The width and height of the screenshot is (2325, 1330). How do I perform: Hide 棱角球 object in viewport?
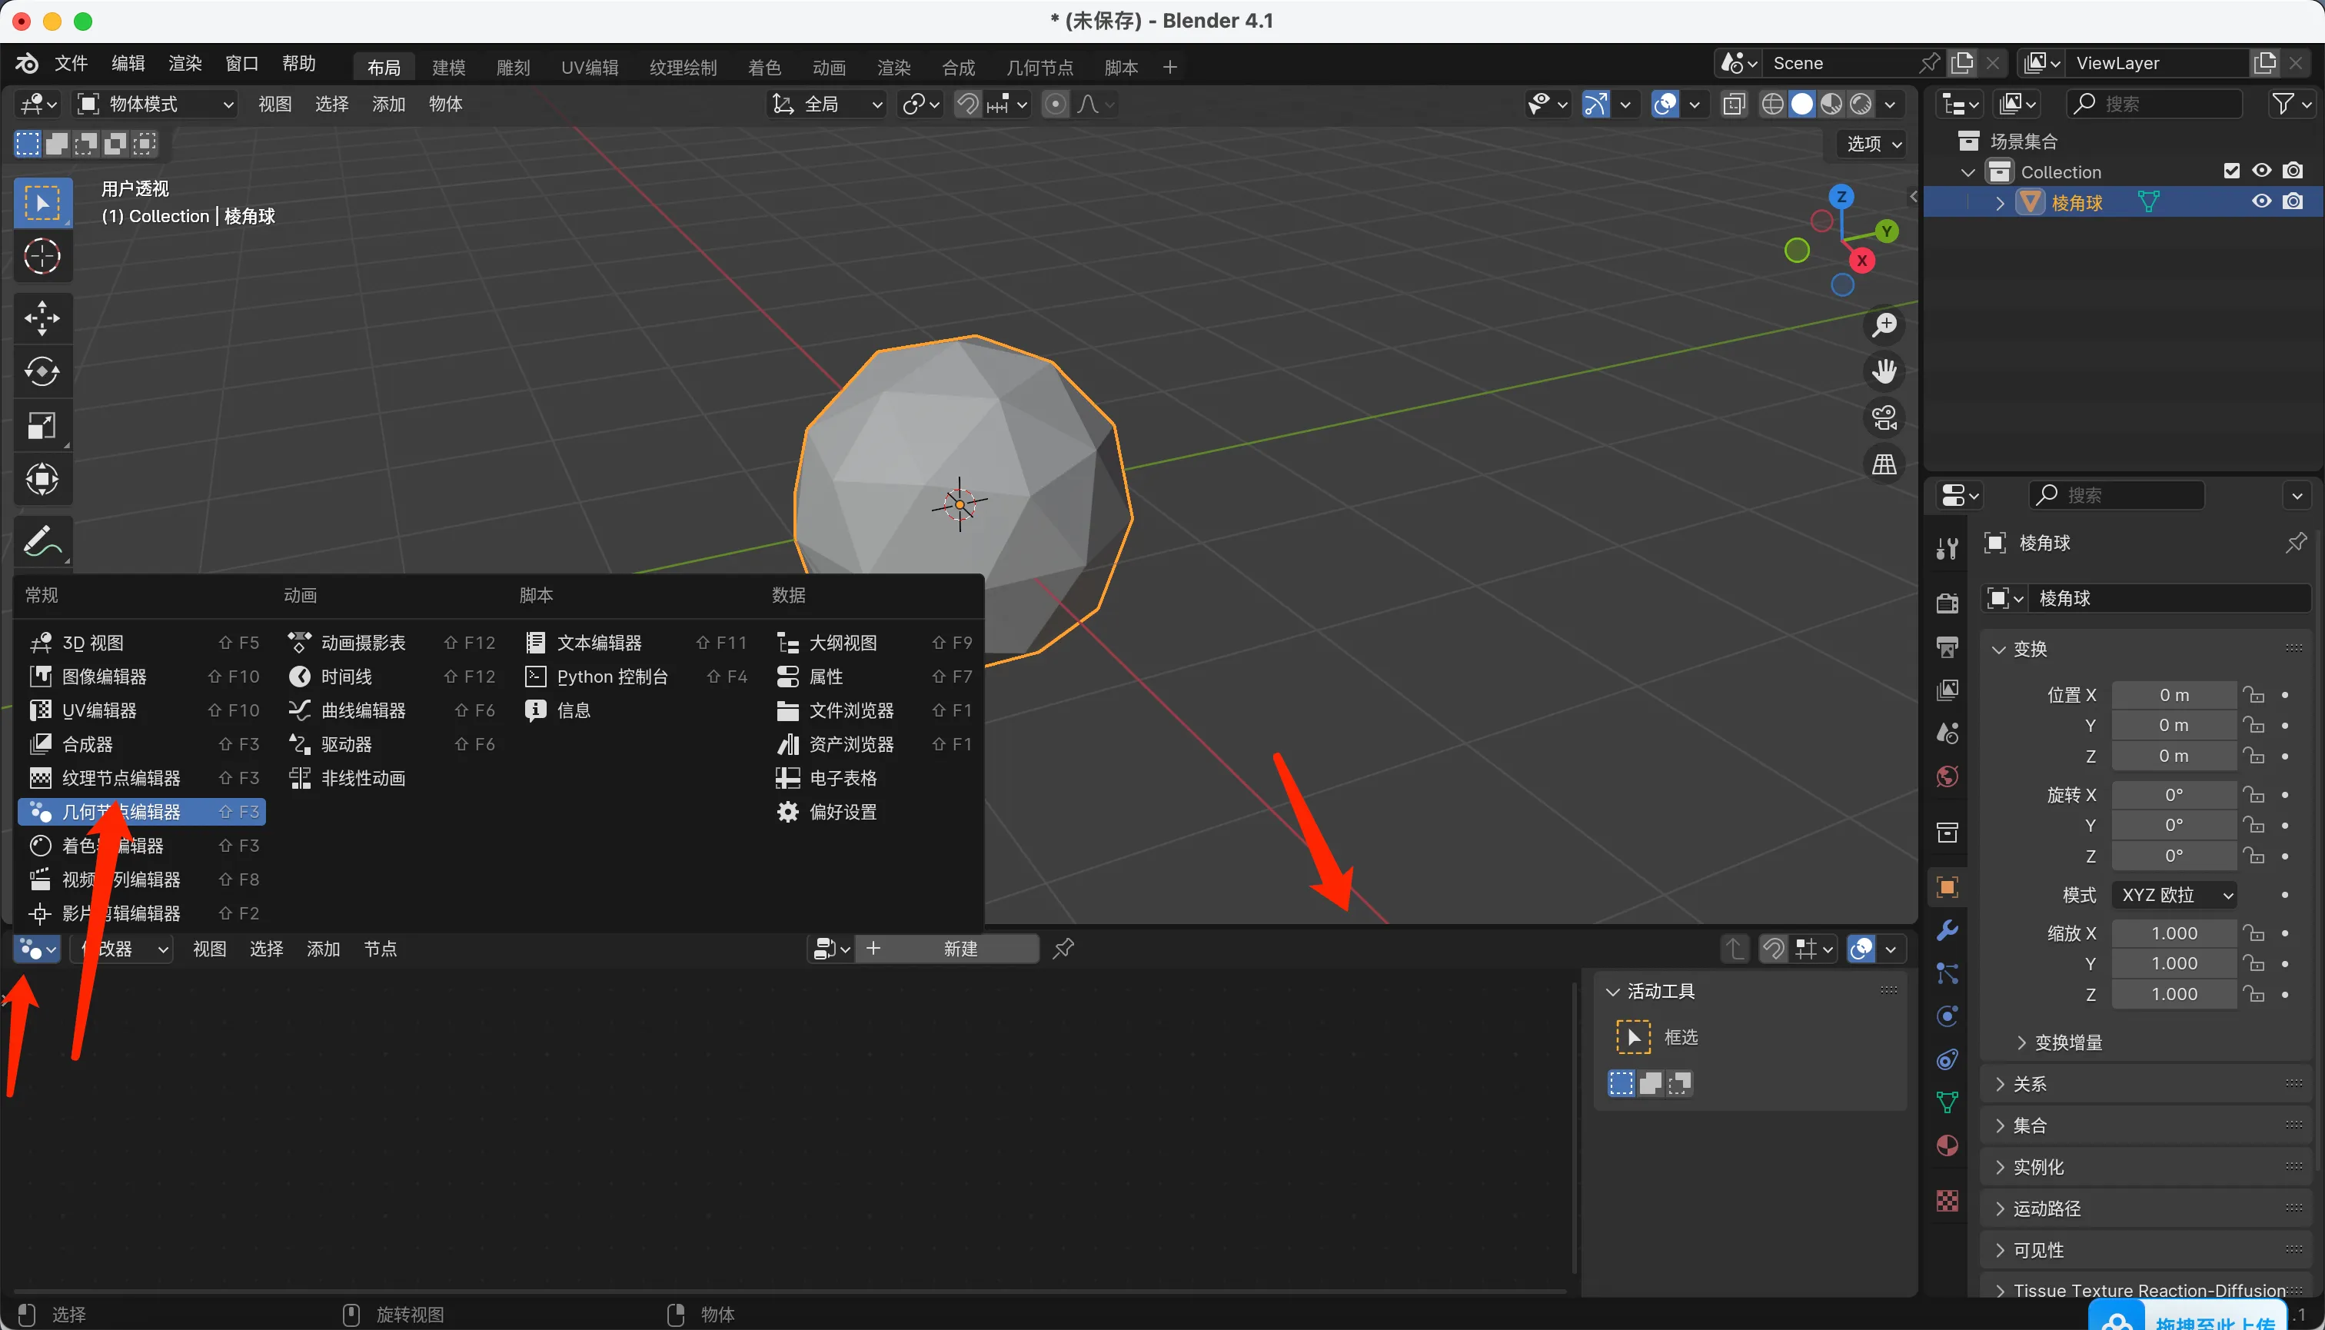2261,202
